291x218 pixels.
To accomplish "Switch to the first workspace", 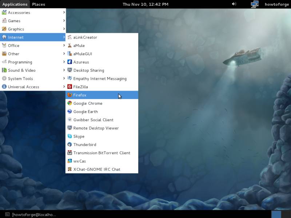I will [x=276, y=214].
